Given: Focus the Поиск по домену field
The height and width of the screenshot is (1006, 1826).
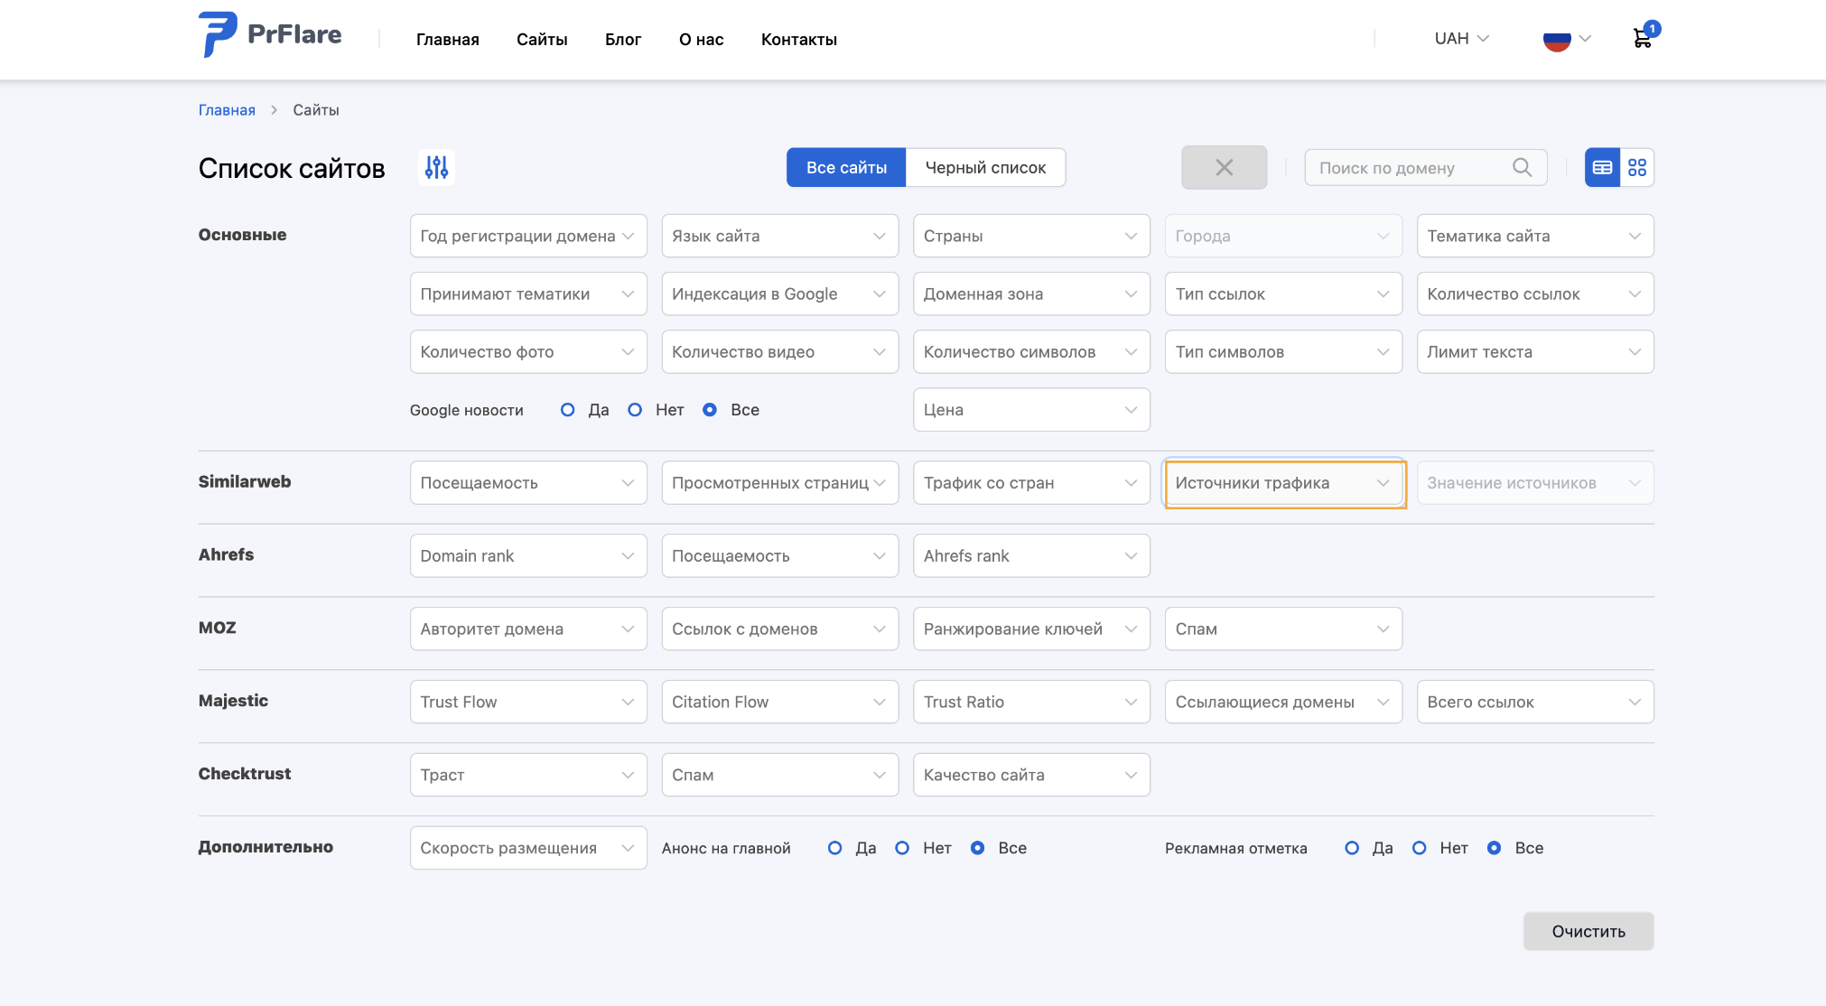Looking at the screenshot, I should [1426, 167].
